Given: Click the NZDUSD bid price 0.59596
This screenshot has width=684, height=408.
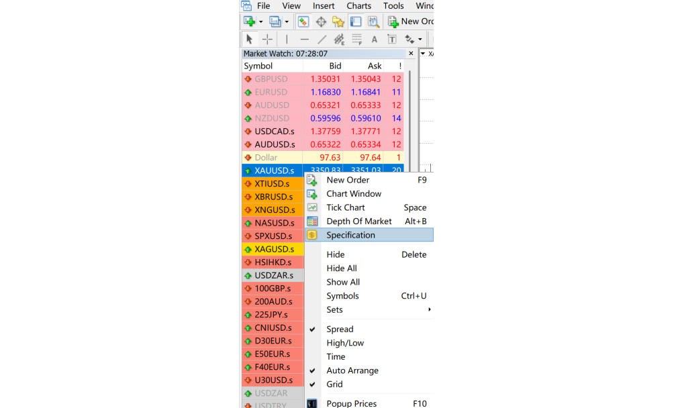Looking at the screenshot, I should [x=325, y=118].
